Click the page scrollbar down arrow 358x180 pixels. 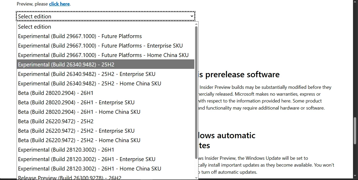[355, 176]
